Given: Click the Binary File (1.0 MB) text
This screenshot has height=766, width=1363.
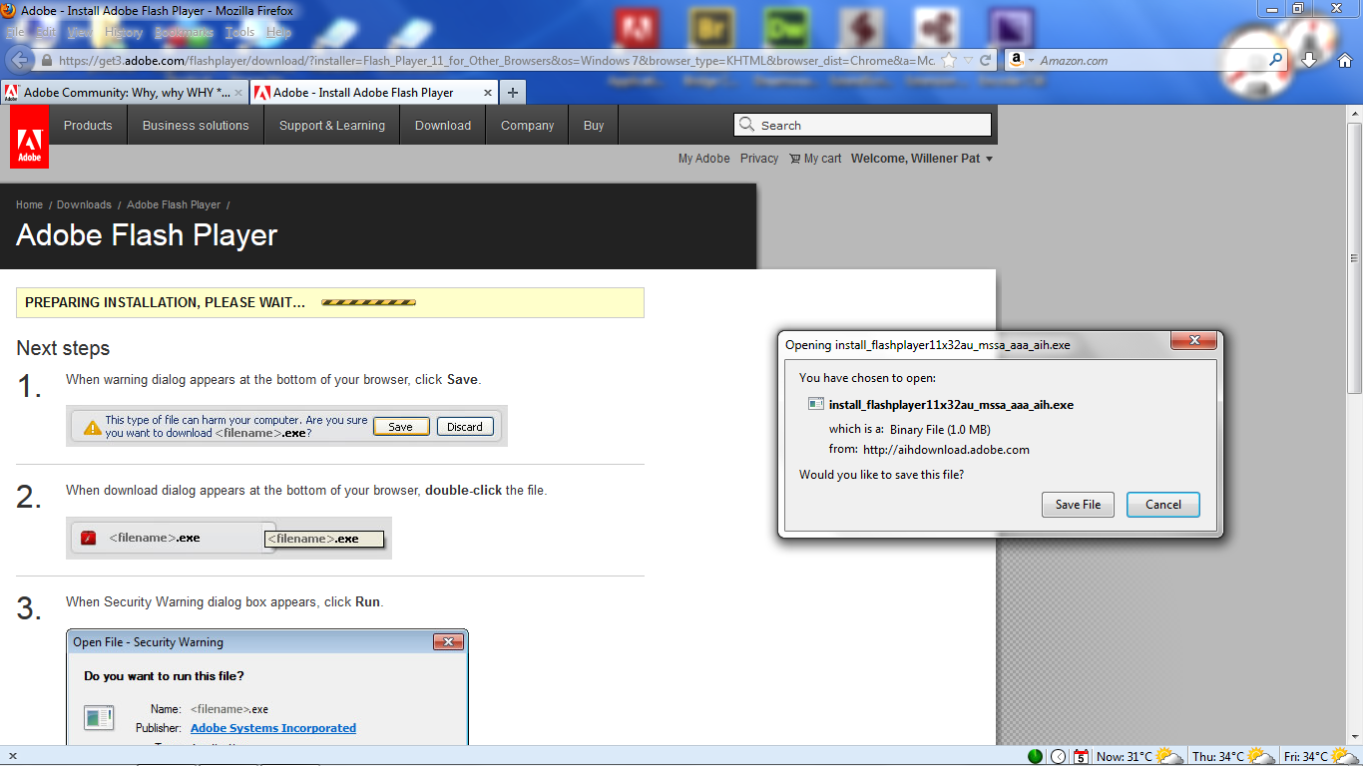Looking at the screenshot, I should [940, 430].
